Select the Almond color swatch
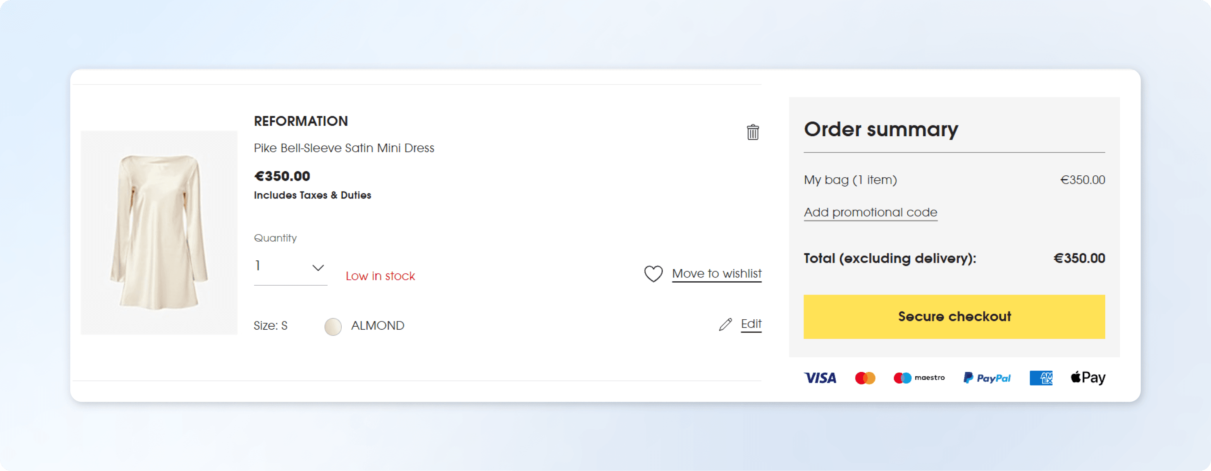 pyautogui.click(x=333, y=326)
